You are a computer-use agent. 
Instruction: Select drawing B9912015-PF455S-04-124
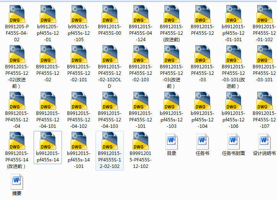point(141,23)
